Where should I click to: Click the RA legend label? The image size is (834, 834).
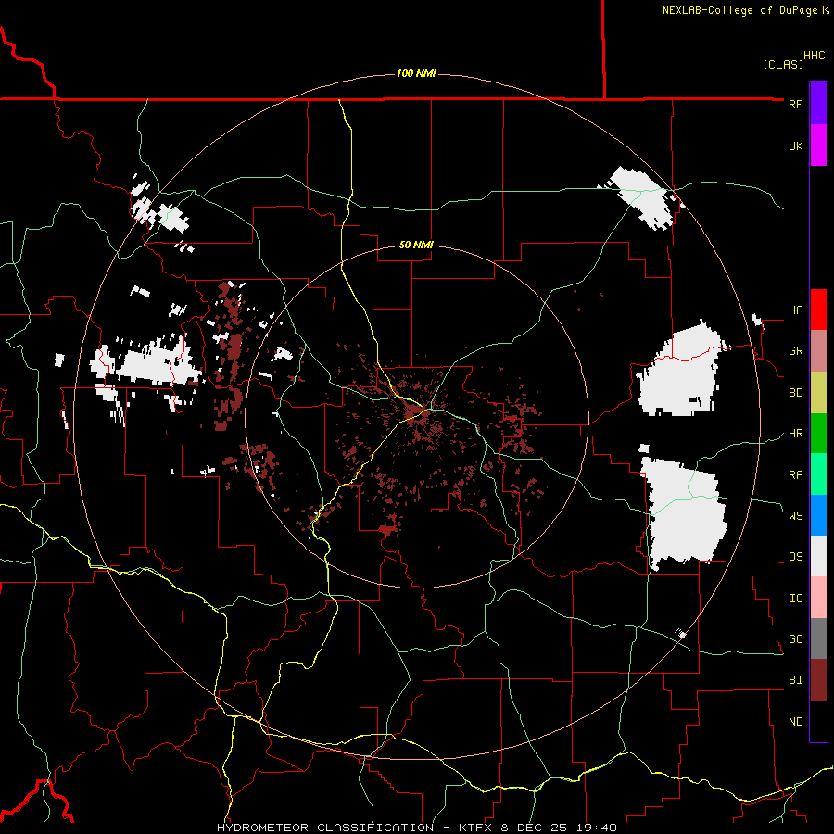(795, 475)
